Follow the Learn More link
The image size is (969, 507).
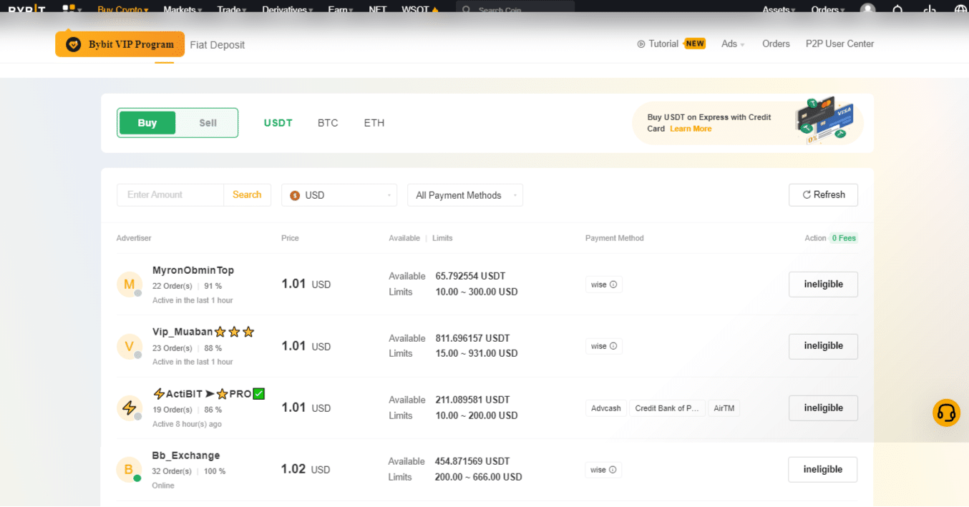pyautogui.click(x=691, y=129)
